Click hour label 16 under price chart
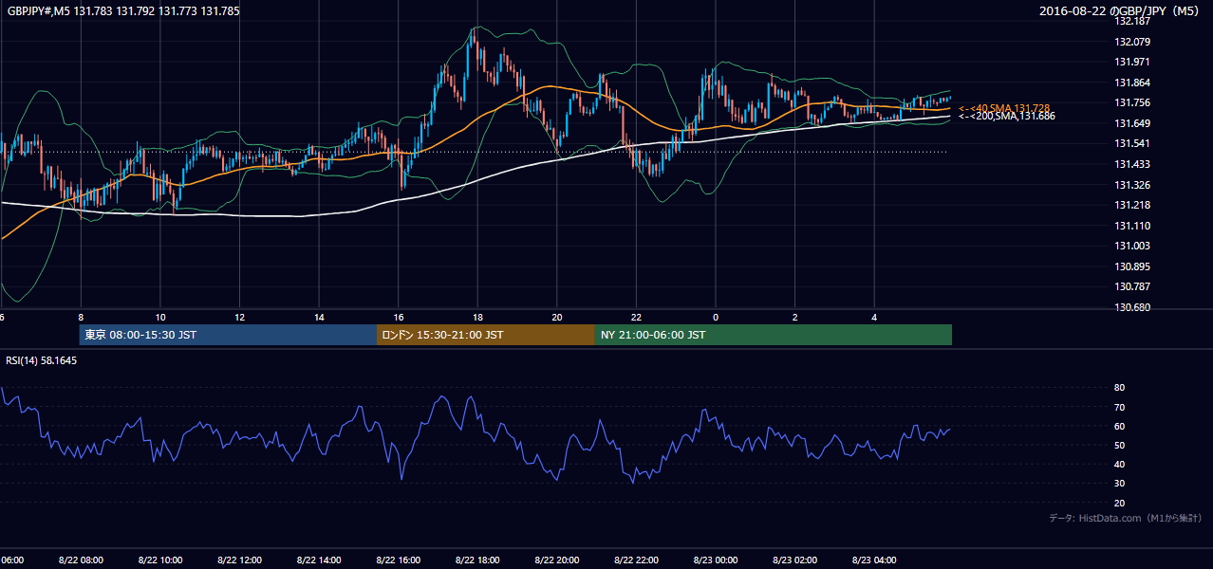1213x569 pixels. click(x=399, y=318)
